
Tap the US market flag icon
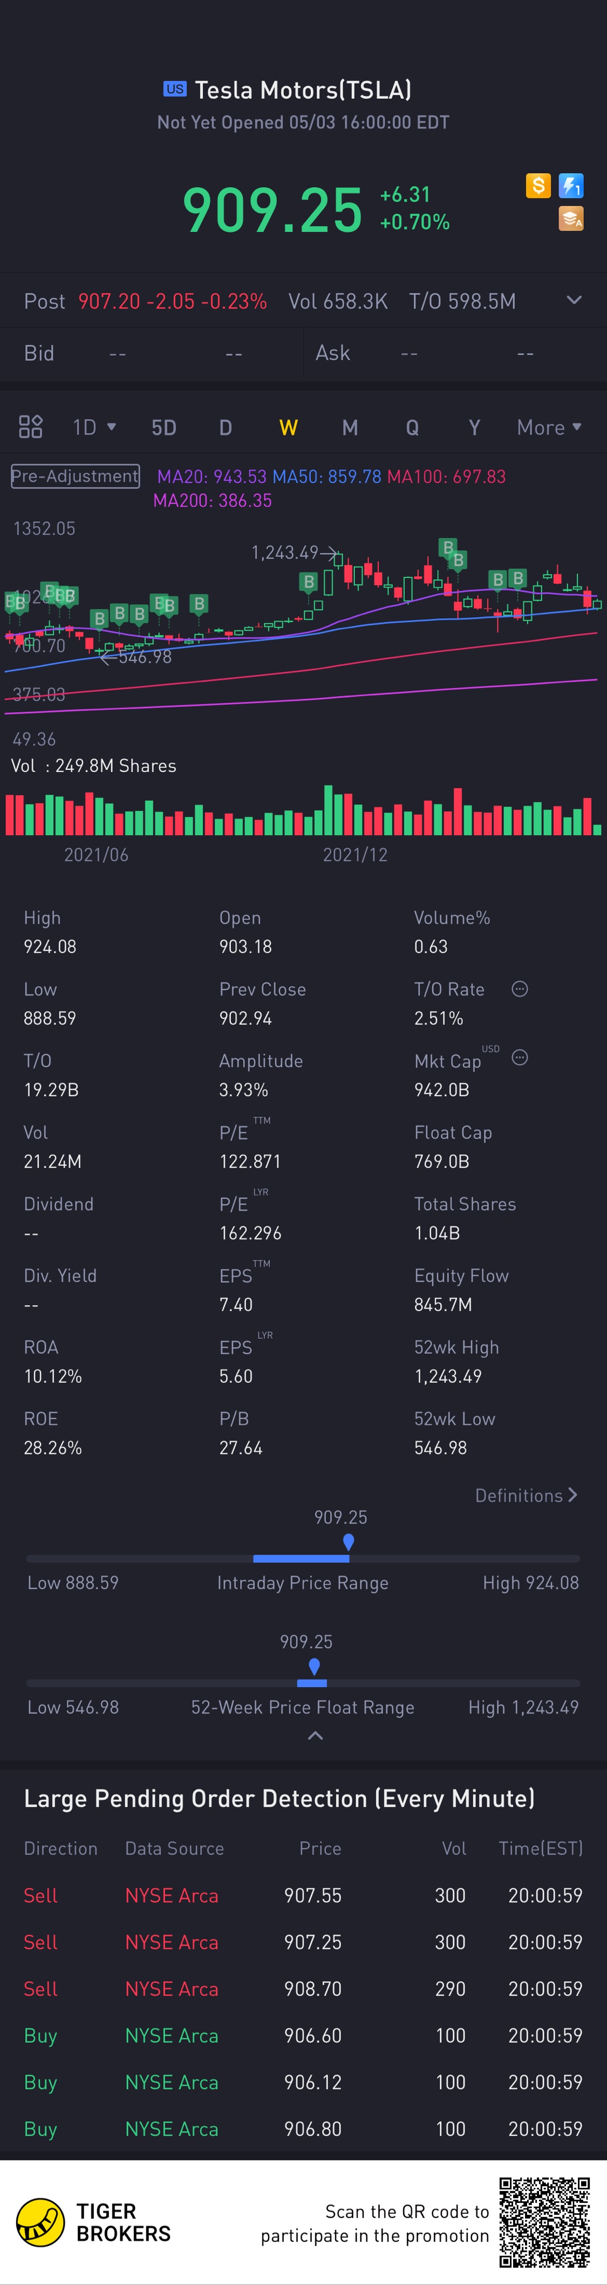point(175,88)
